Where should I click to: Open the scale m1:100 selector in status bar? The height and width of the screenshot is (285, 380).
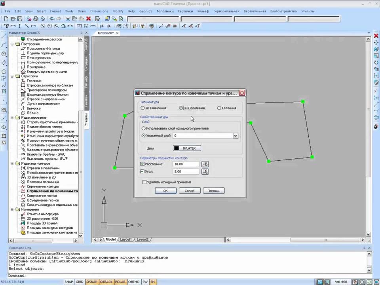click(x=341, y=282)
